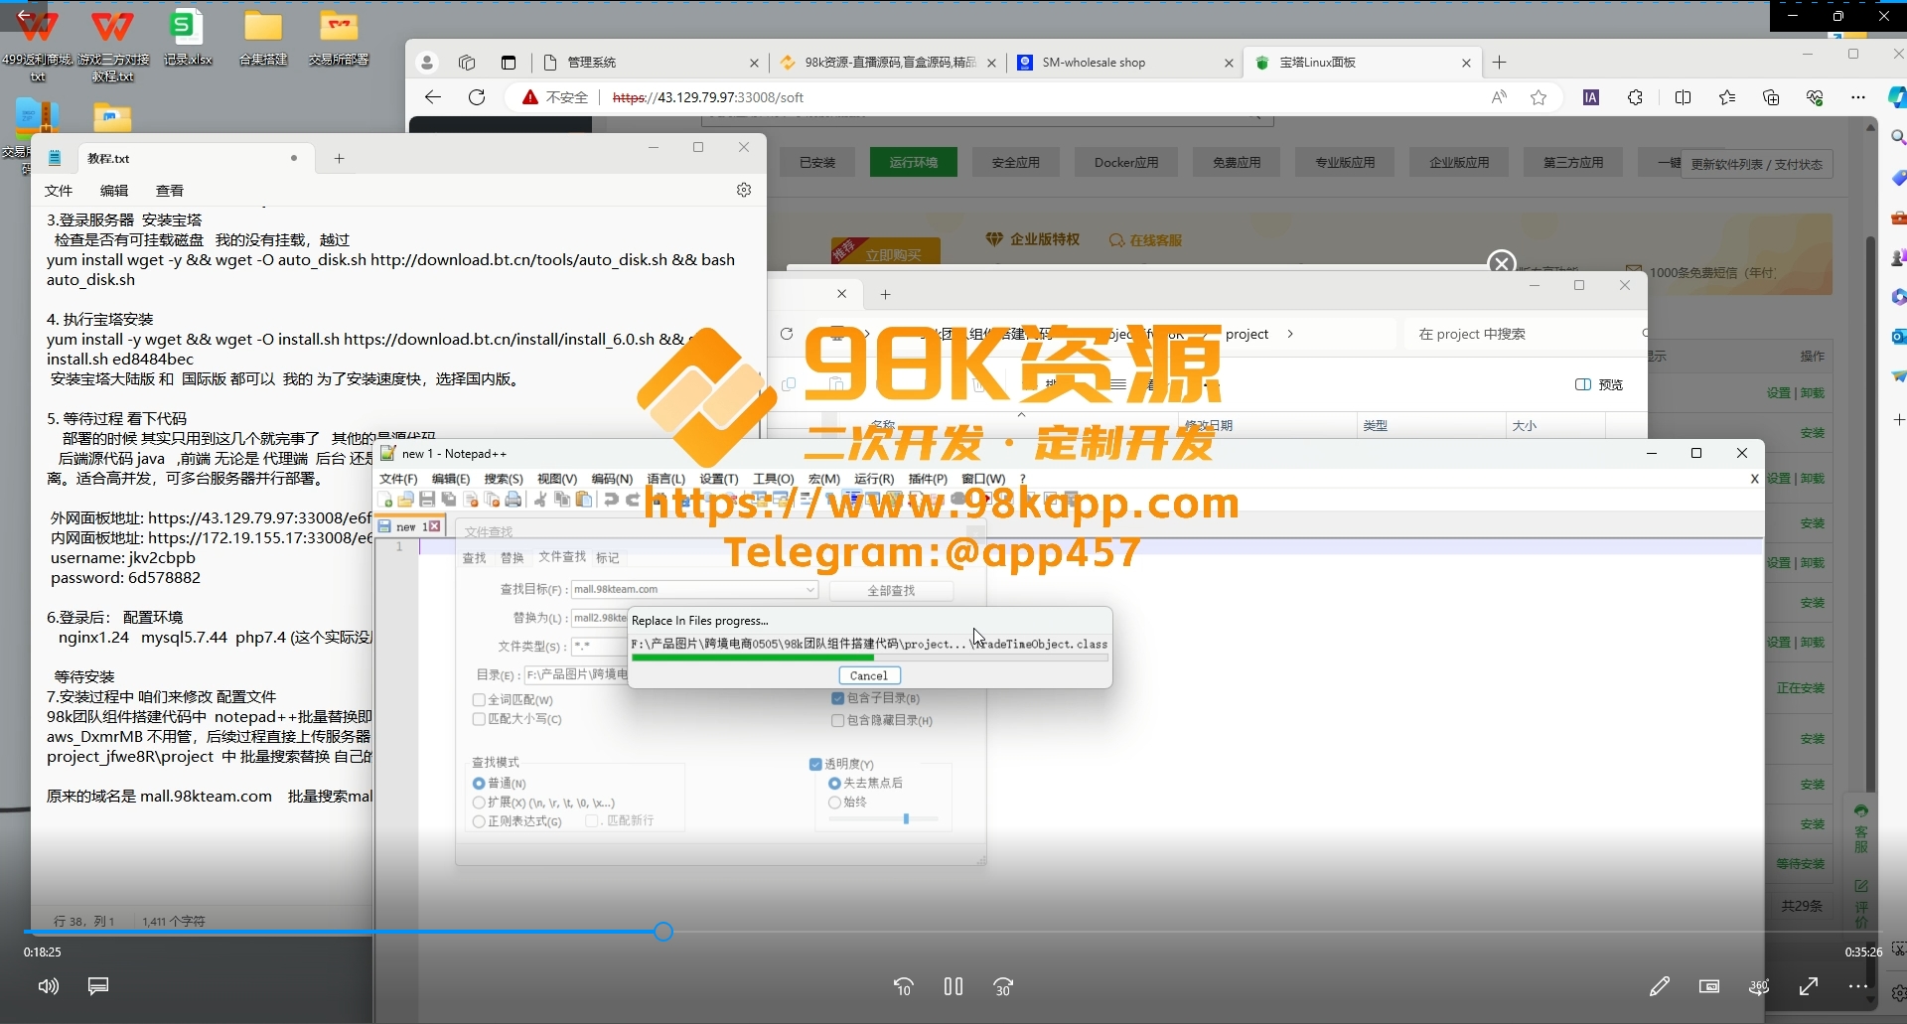Click the video seek bar handle

pyautogui.click(x=663, y=932)
